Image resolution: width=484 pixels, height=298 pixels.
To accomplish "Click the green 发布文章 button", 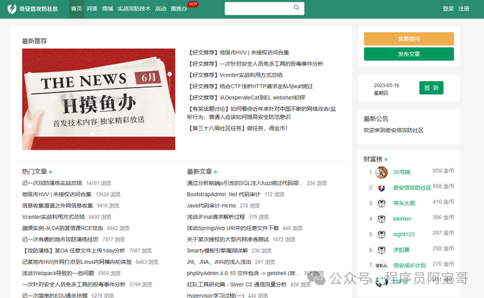I will [x=409, y=54].
